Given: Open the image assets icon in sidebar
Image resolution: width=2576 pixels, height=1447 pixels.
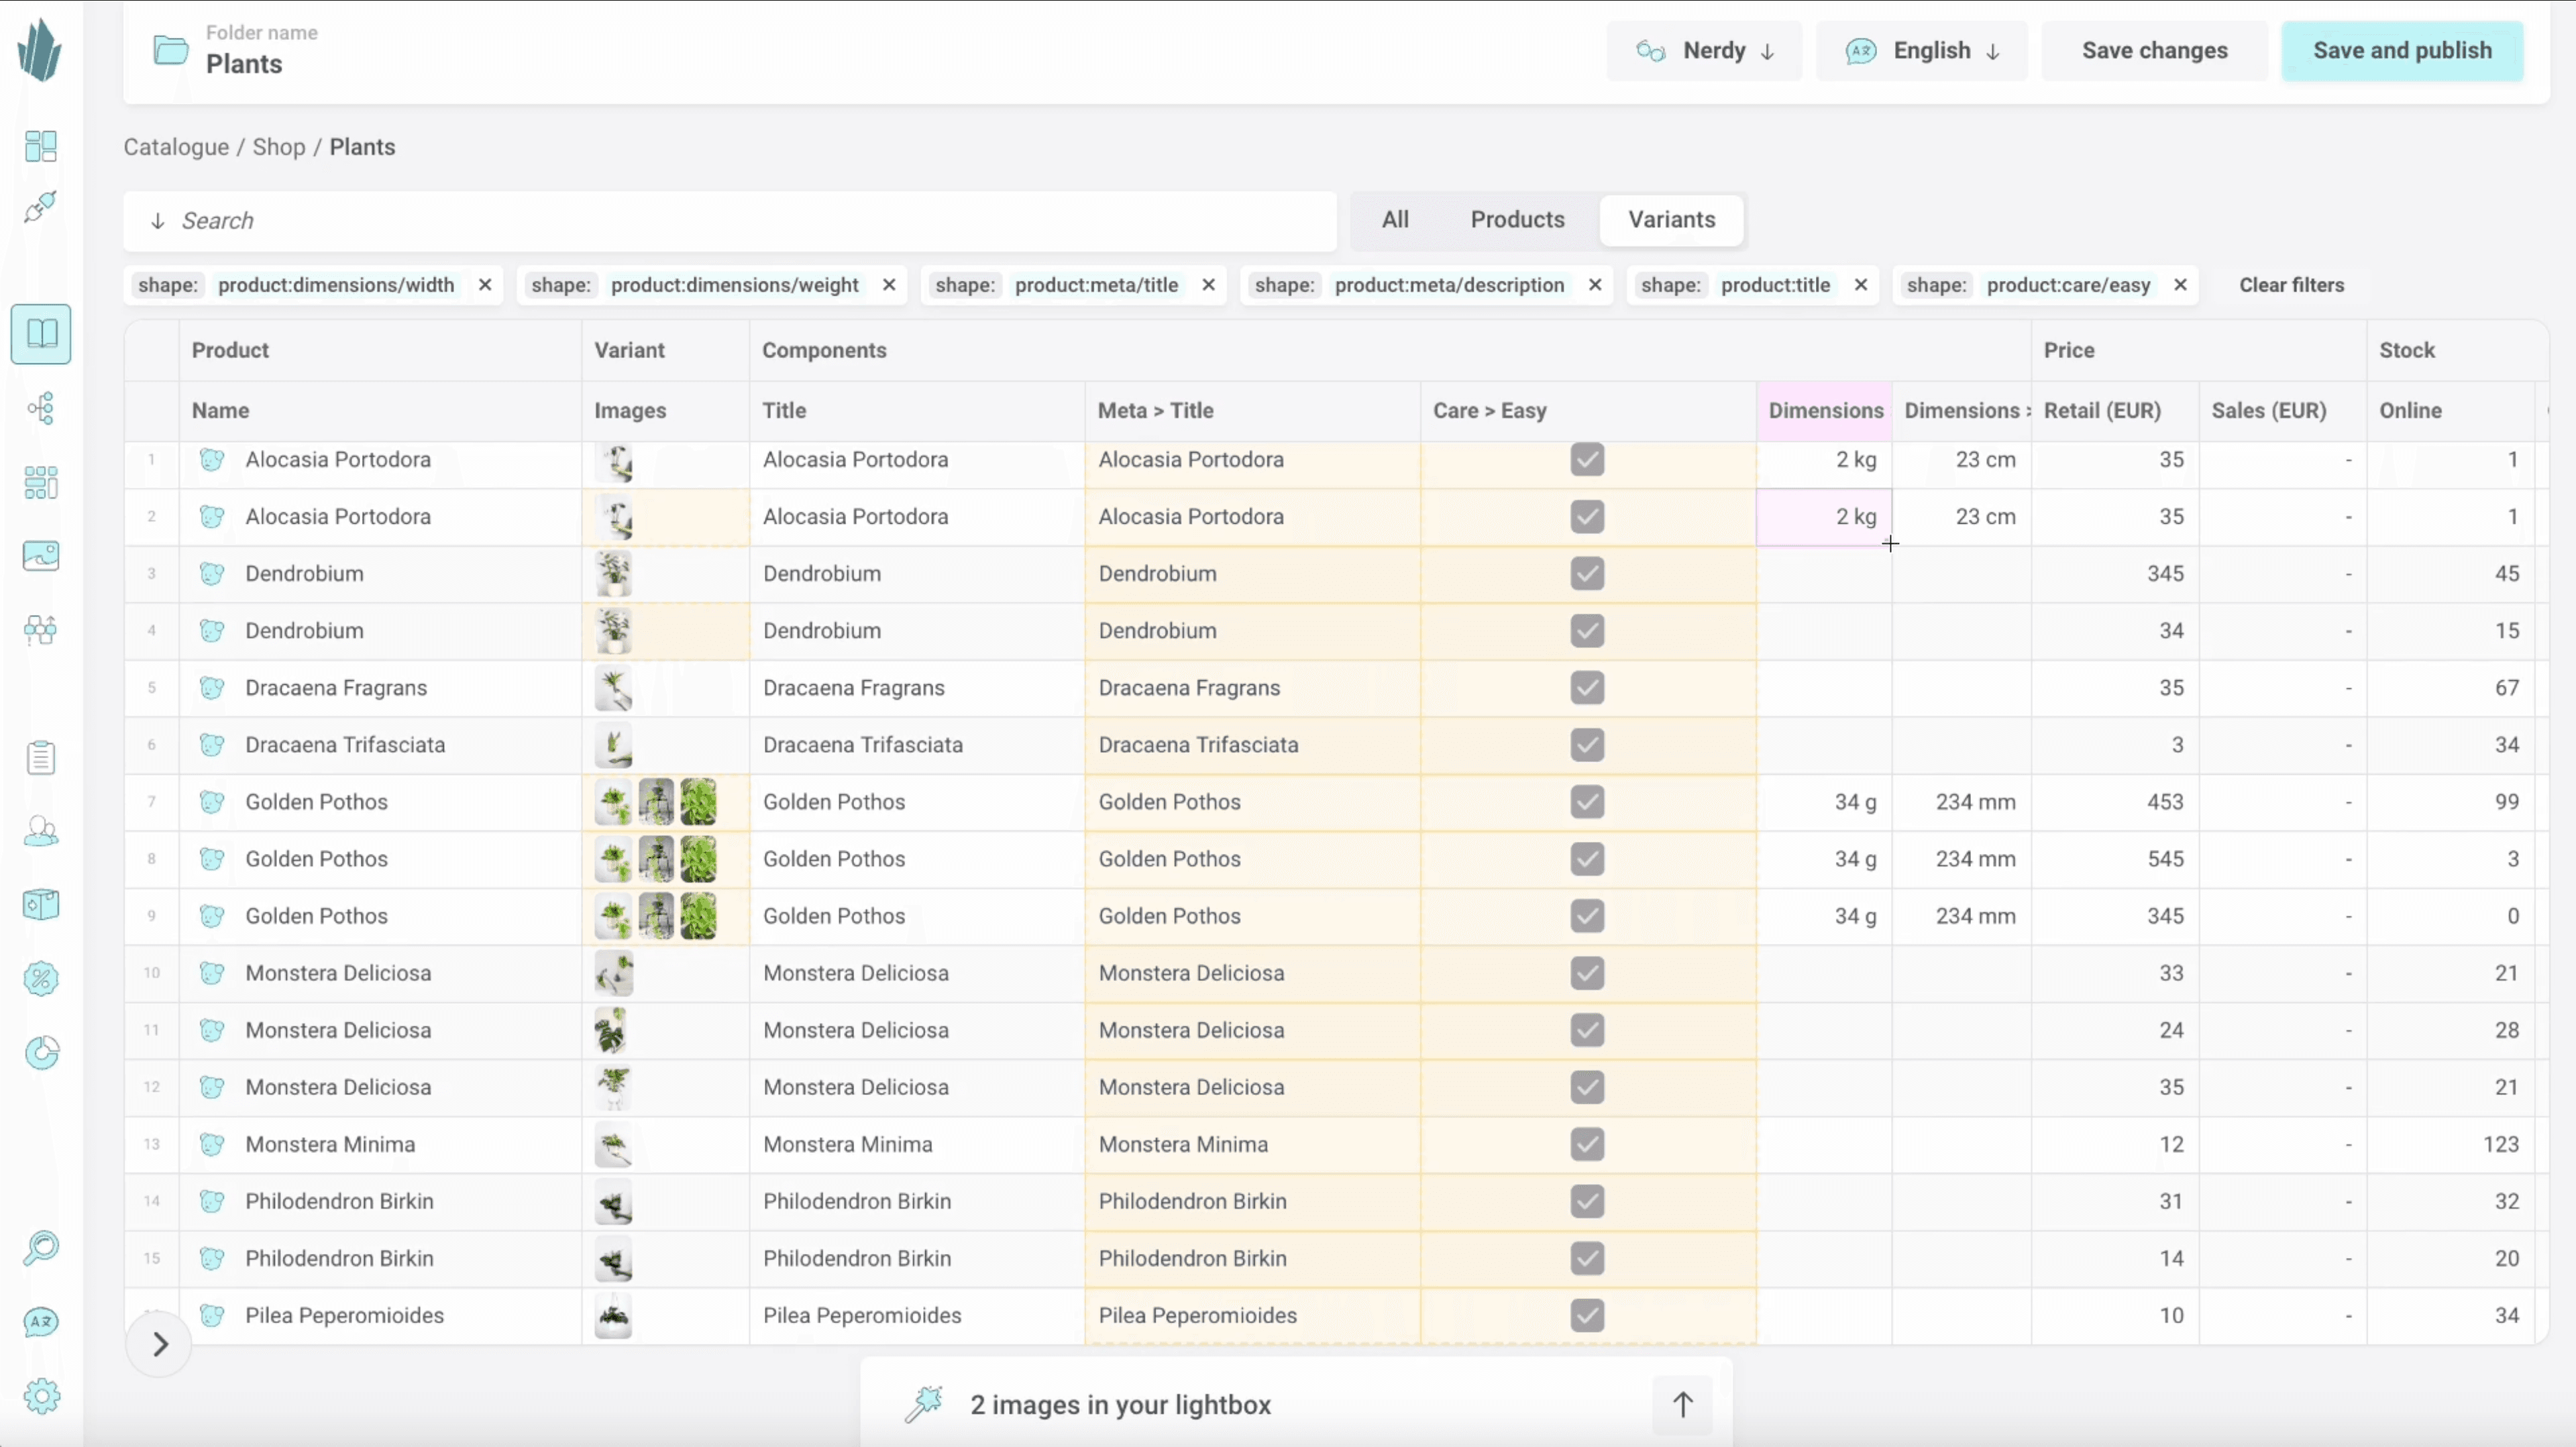Looking at the screenshot, I should tap(41, 556).
